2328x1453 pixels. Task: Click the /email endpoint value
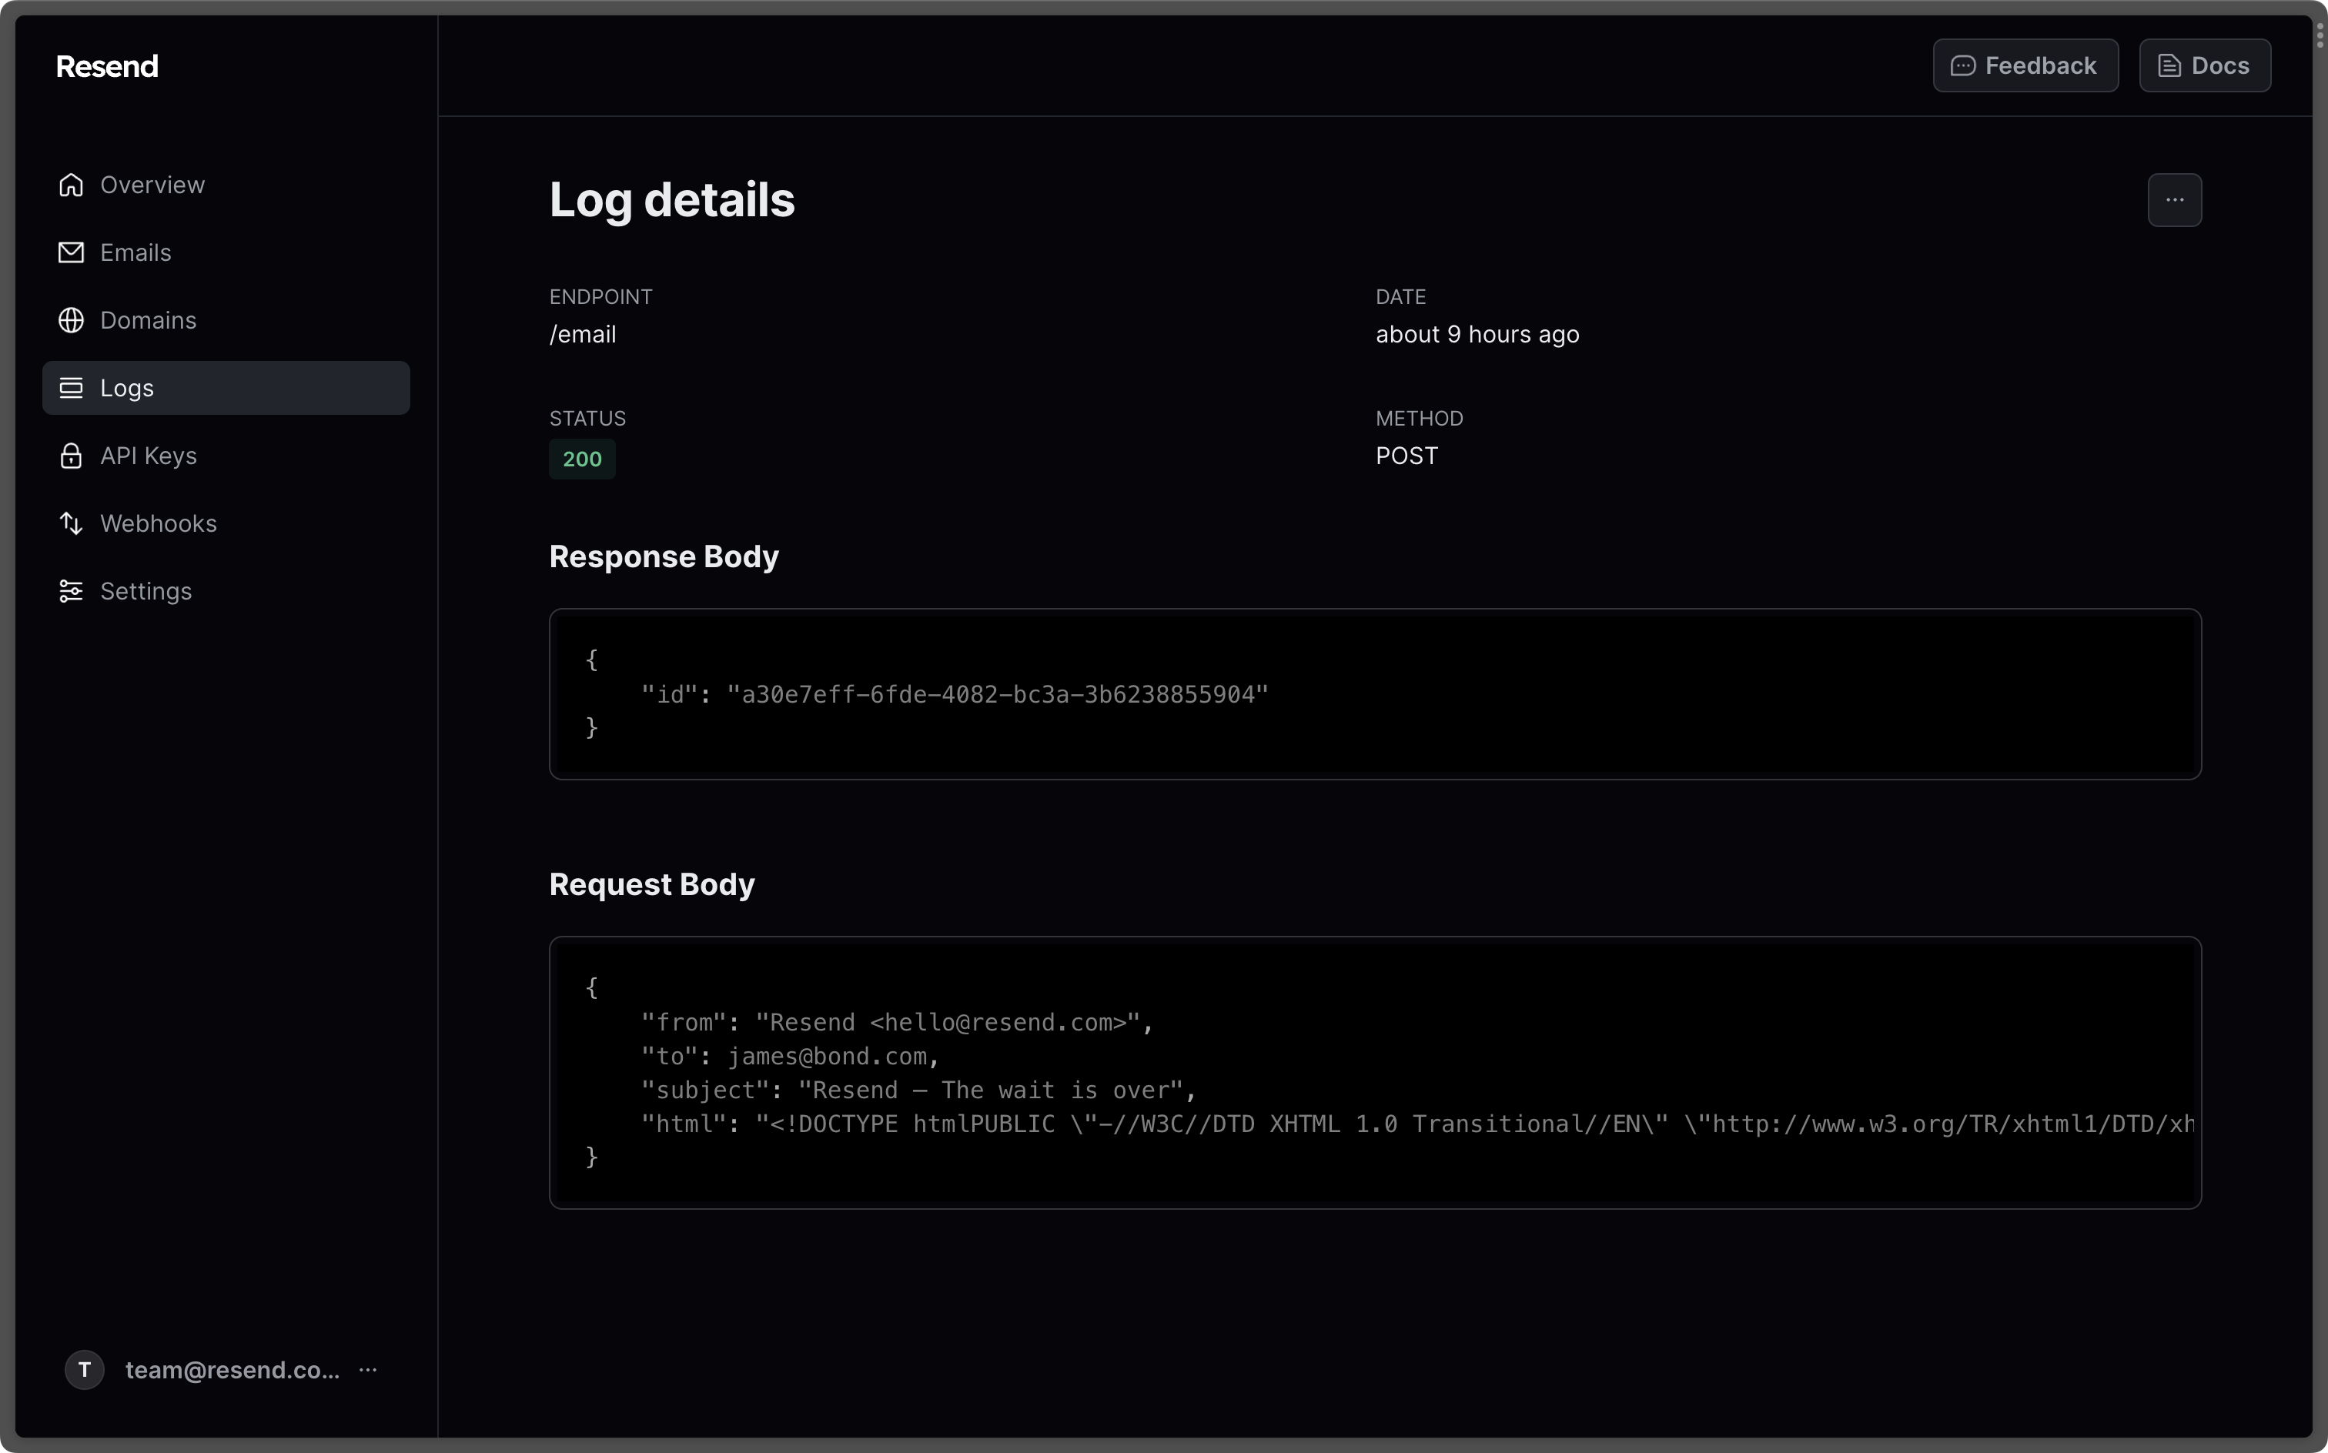pos(583,335)
